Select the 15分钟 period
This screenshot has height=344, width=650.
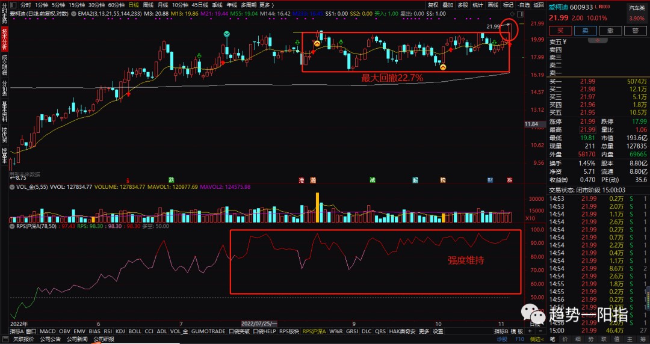pyautogui.click(x=76, y=5)
